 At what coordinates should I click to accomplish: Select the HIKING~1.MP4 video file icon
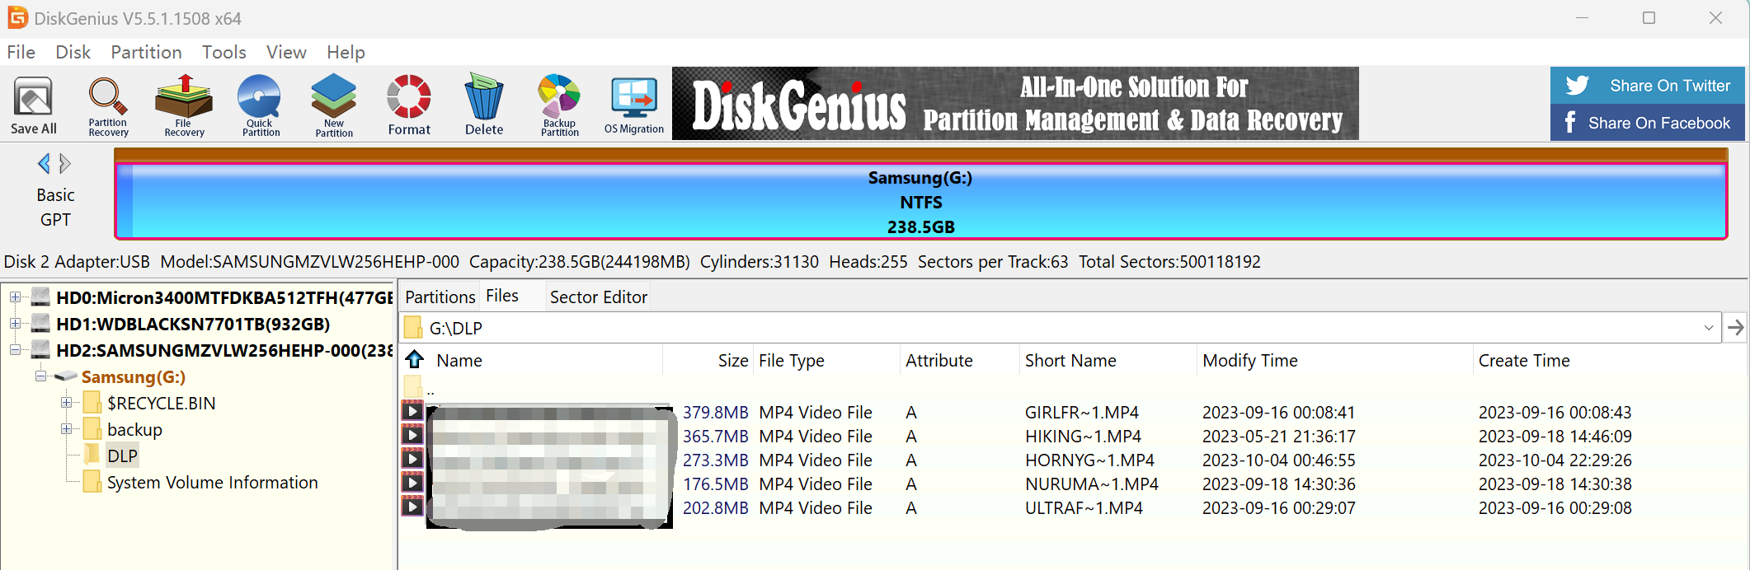(x=412, y=435)
